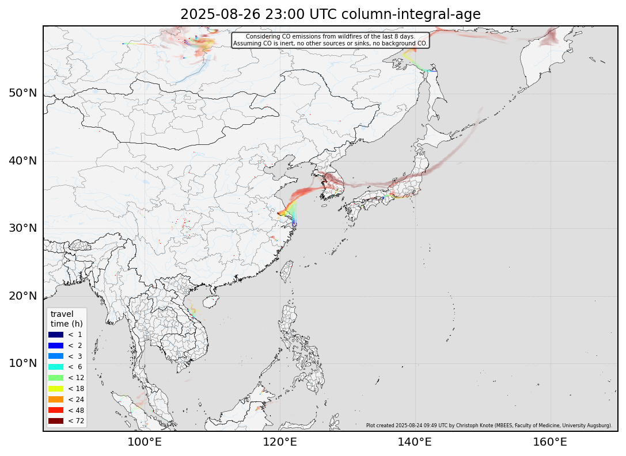The height and width of the screenshot is (456, 626).
Task: Click the plot title with the UTC timestamp
Action: 330,14
